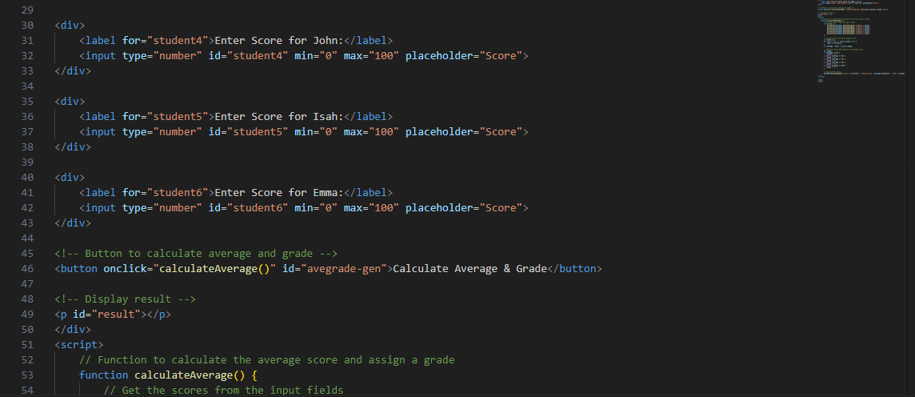Click placeholder="Score" on line 42
The image size is (915, 397).
[464, 208]
